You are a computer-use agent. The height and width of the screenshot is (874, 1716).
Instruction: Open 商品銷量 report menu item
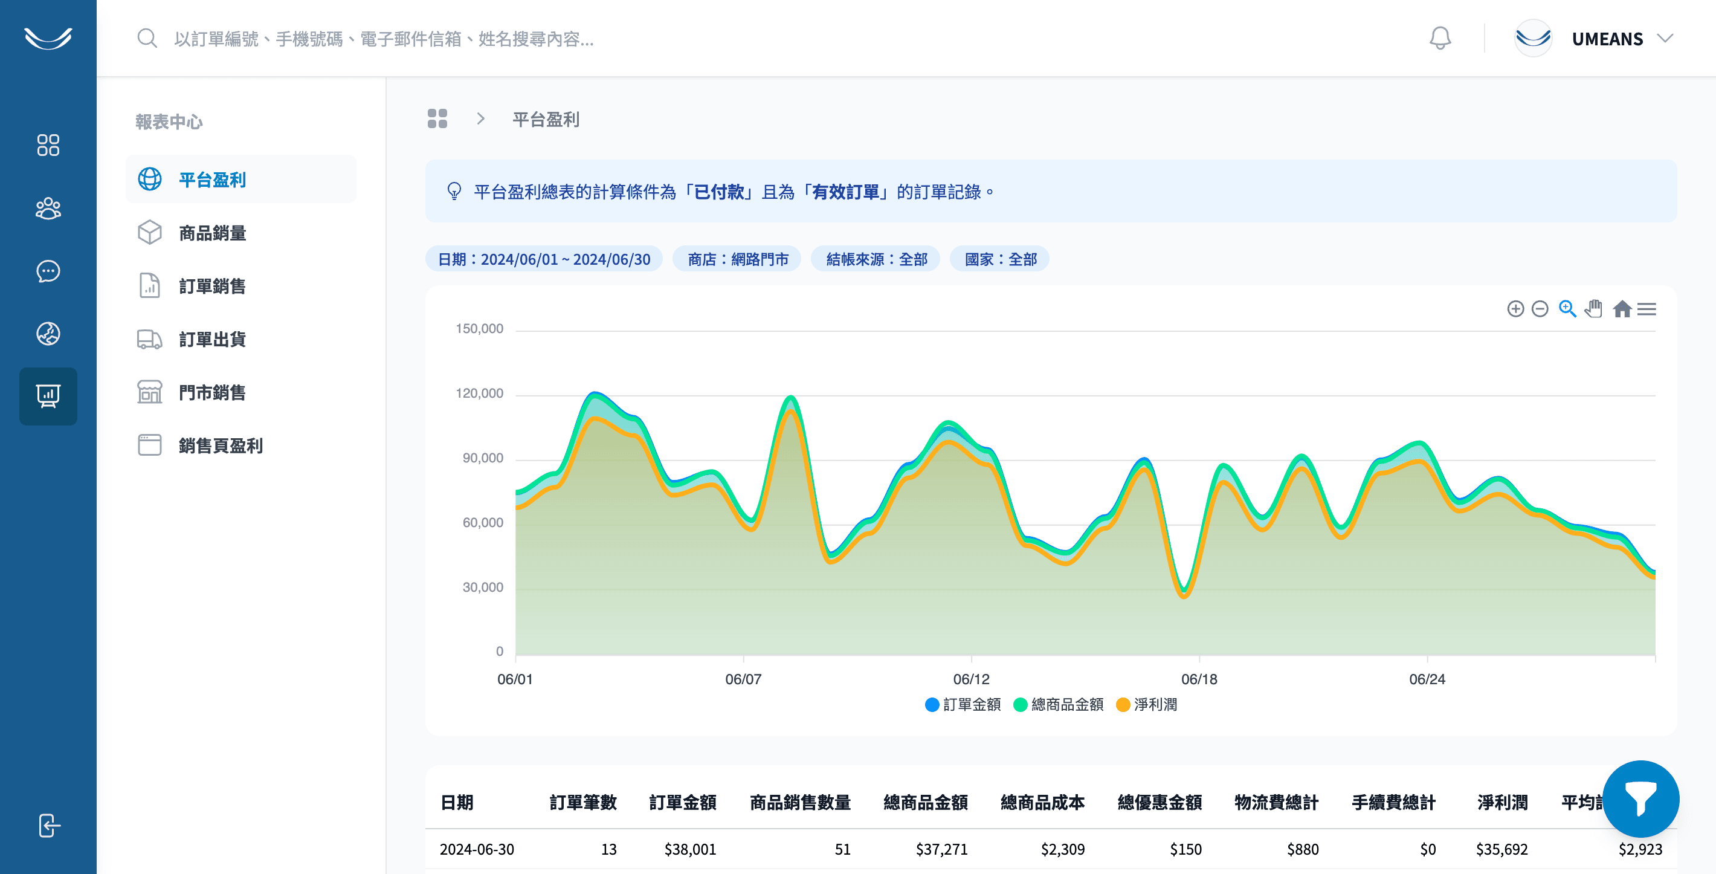[x=212, y=233]
